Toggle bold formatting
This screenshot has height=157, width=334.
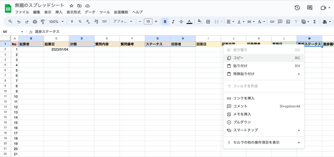pyautogui.click(x=165, y=22)
